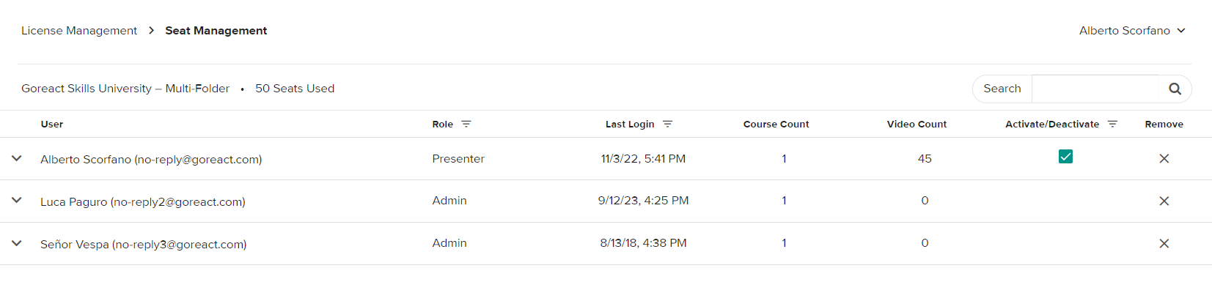Screen dimensions: 1212x282
Task: Click Alberto Scorfano's course count link
Action: [x=784, y=158]
